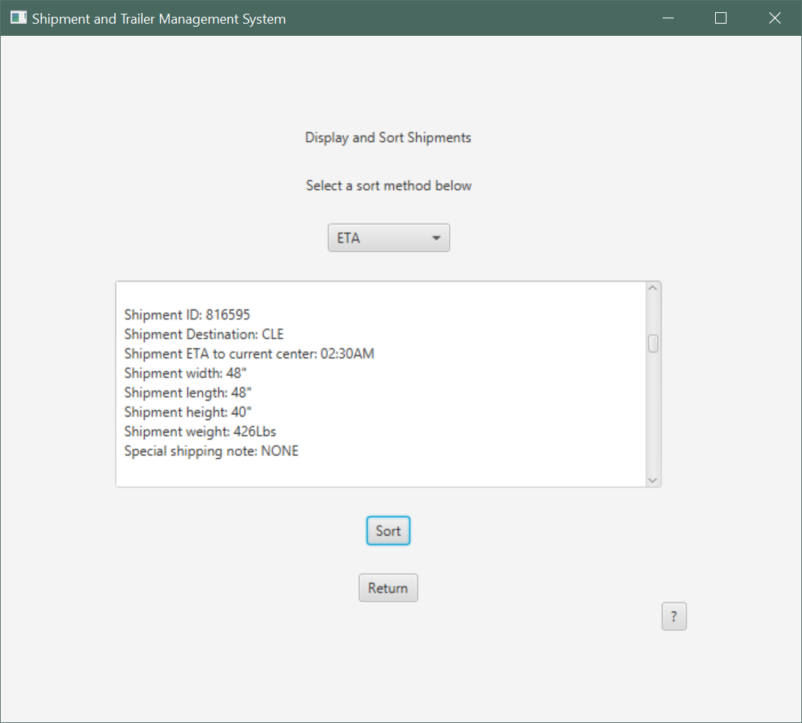Click the Shipment ID text line
The width and height of the screenshot is (802, 723).
click(187, 314)
